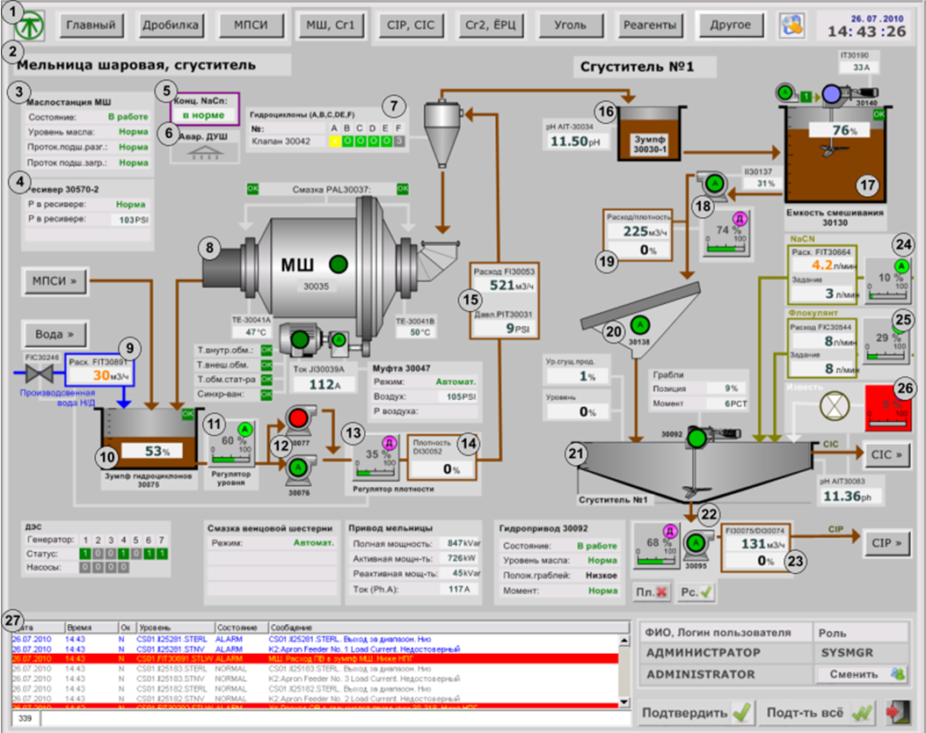This screenshot has width=926, height=733.
Task: Toggle ДЭС generator 4 status box
Action: coord(123,554)
